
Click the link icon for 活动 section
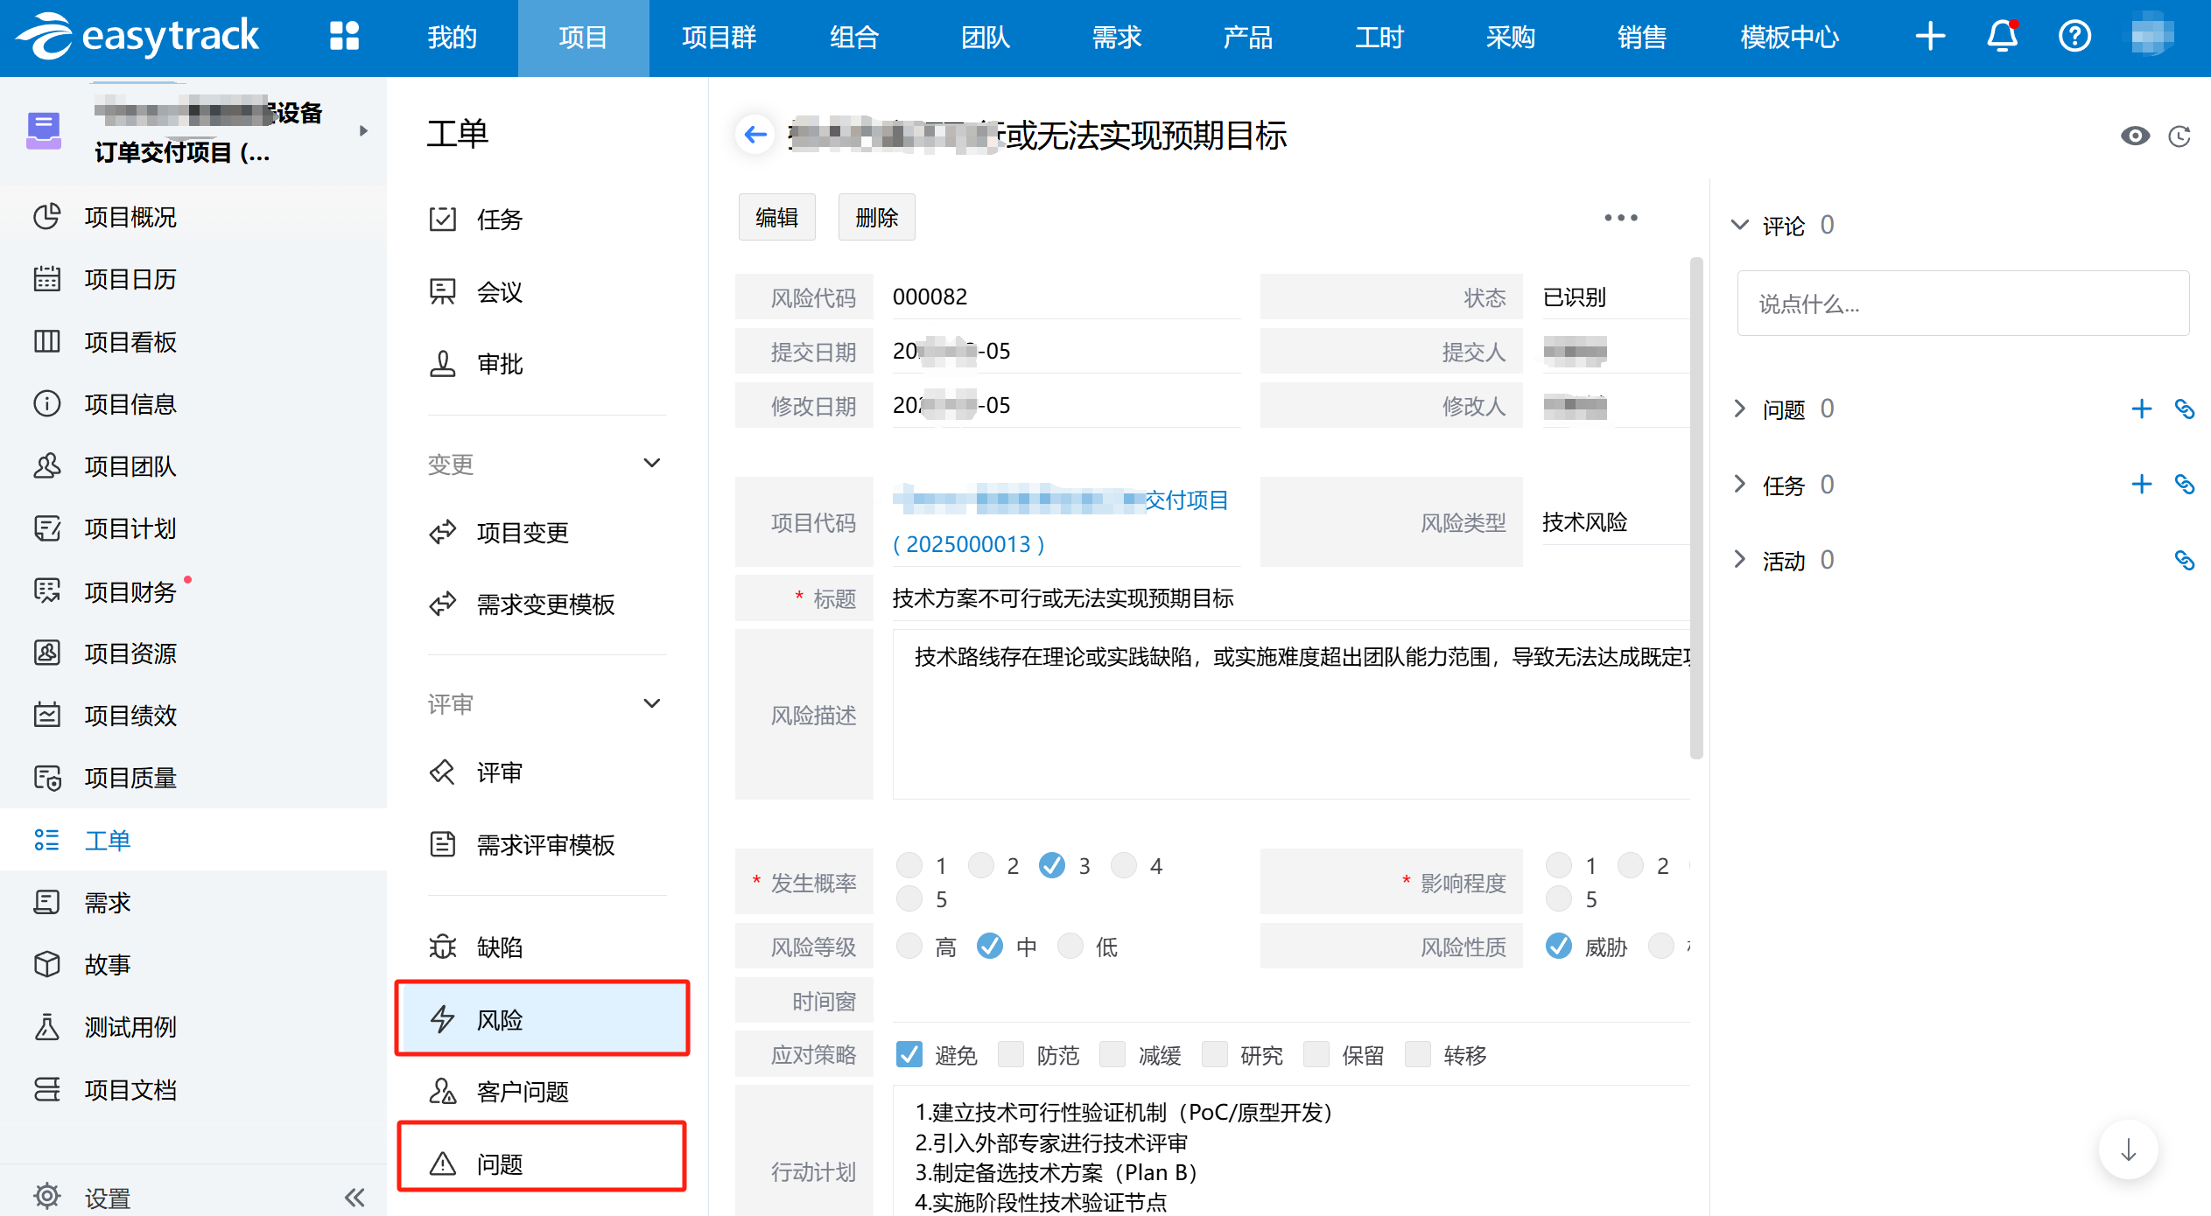click(2184, 560)
